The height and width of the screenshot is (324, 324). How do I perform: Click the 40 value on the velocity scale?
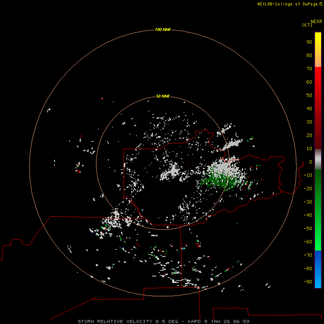point(309,109)
